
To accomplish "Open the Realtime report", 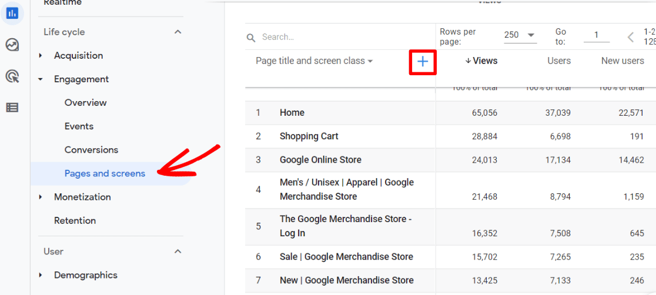I will [63, 3].
